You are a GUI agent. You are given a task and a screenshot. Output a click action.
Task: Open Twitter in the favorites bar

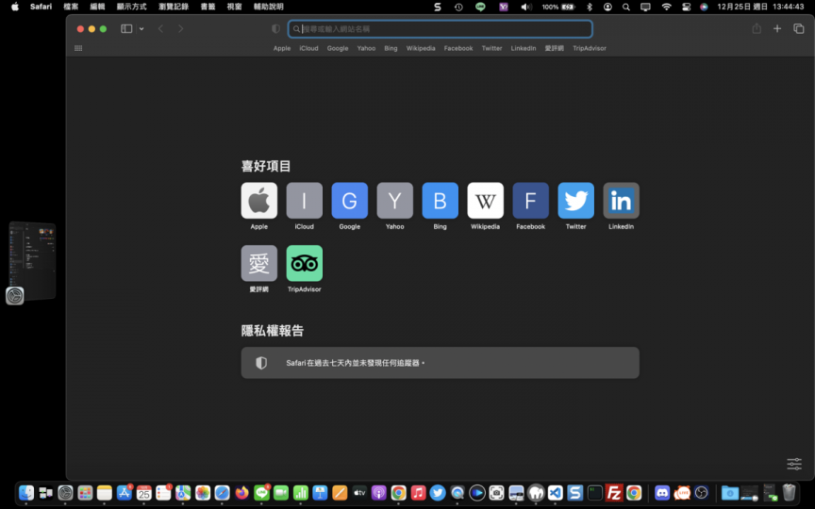coord(491,48)
